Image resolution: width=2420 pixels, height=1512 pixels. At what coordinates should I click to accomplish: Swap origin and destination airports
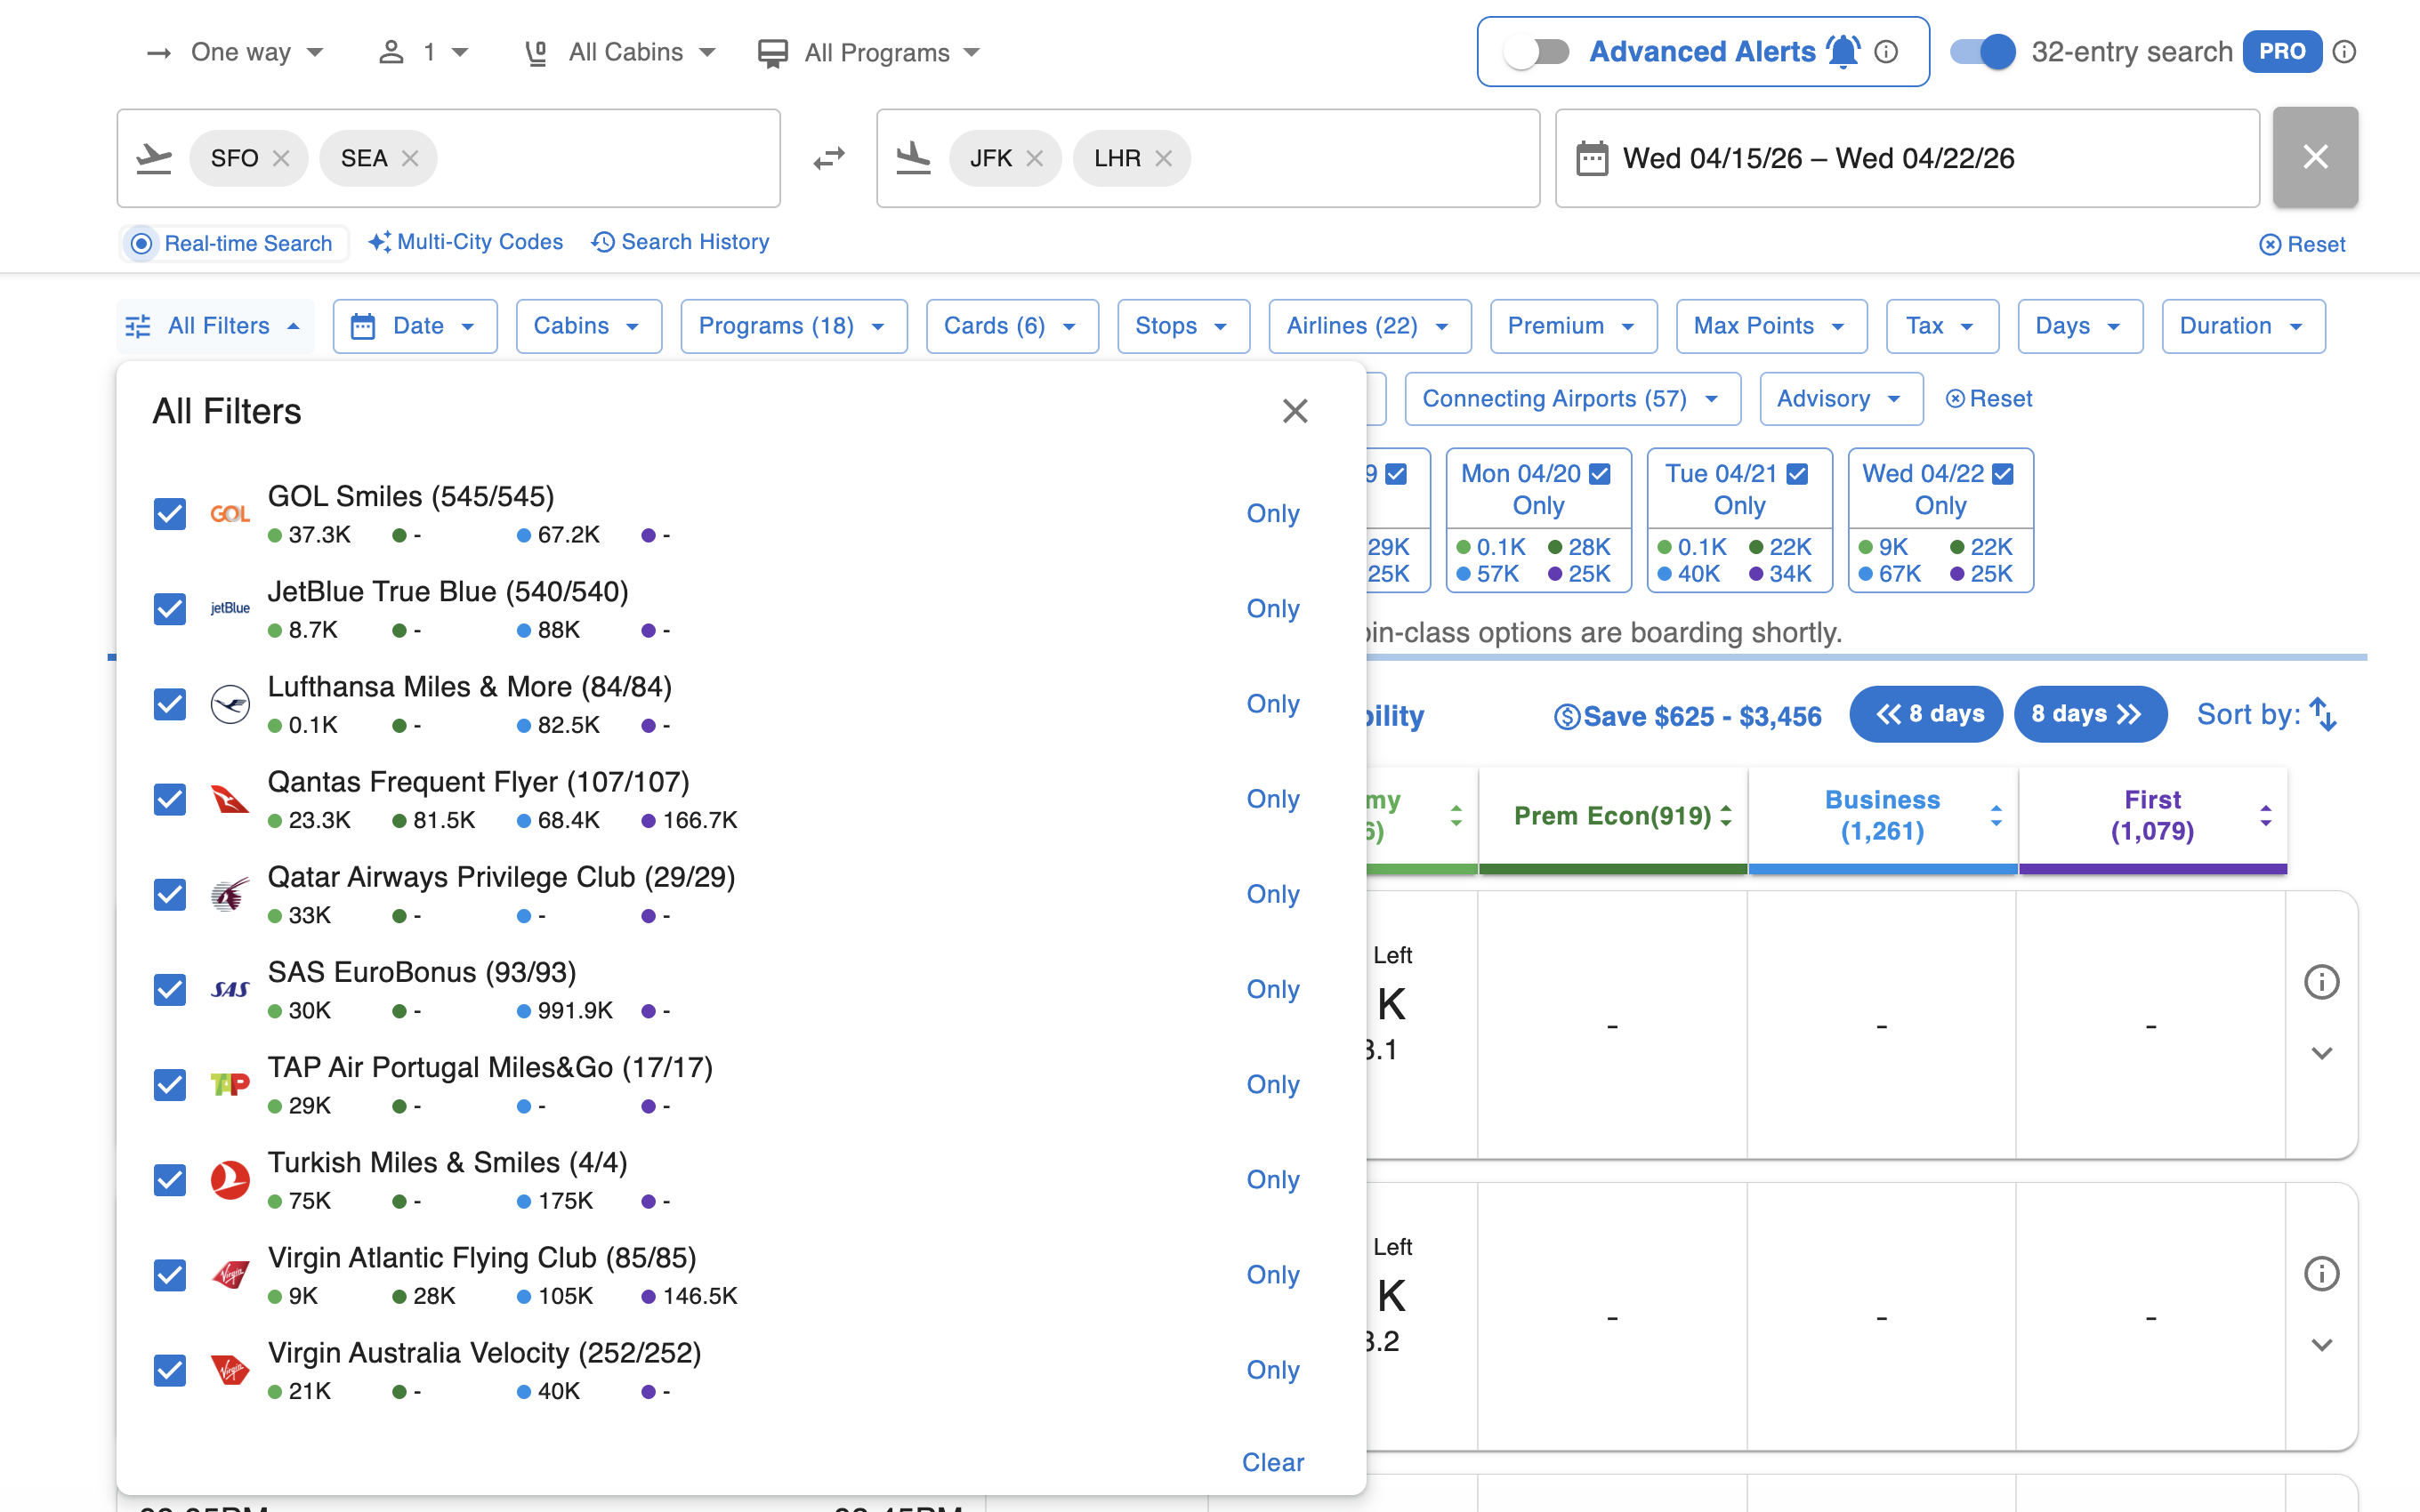coord(828,158)
